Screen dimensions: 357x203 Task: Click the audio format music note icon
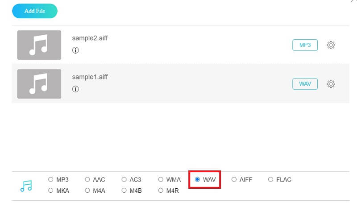(x=26, y=185)
